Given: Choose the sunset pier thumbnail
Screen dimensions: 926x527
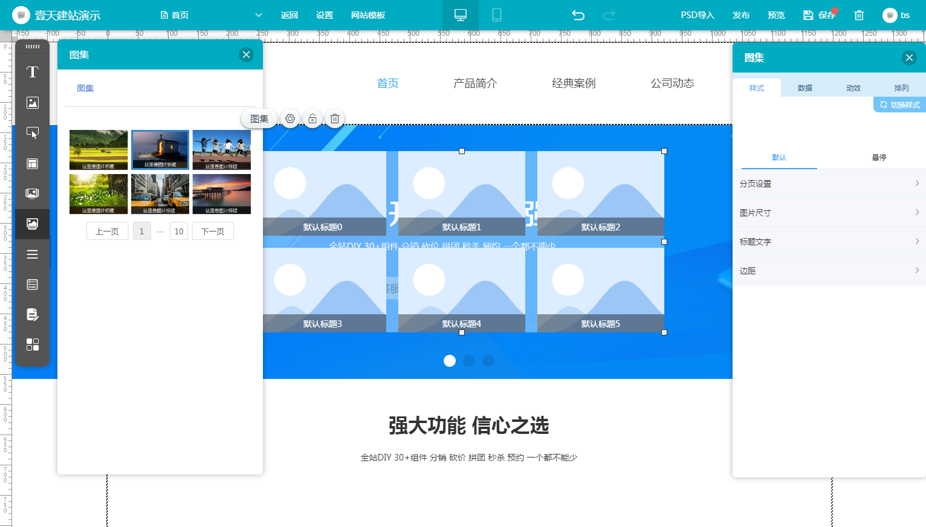Looking at the screenshot, I should click(222, 194).
